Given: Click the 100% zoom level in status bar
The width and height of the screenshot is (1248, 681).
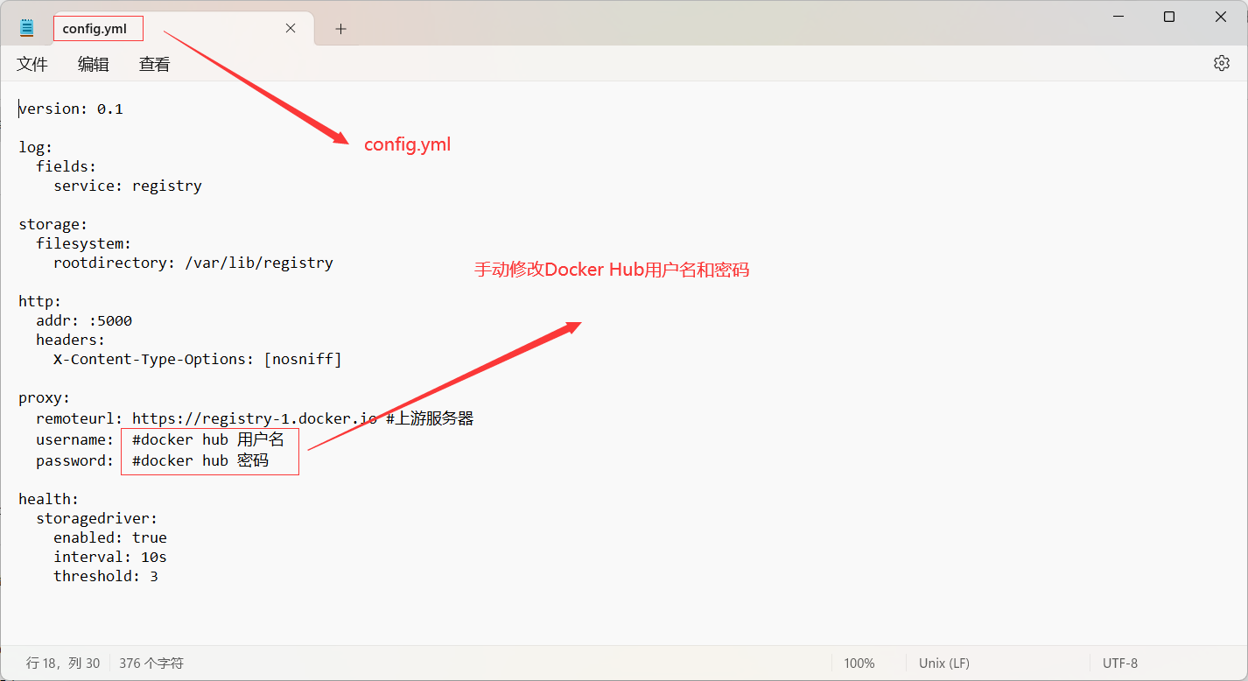Looking at the screenshot, I should [x=859, y=663].
